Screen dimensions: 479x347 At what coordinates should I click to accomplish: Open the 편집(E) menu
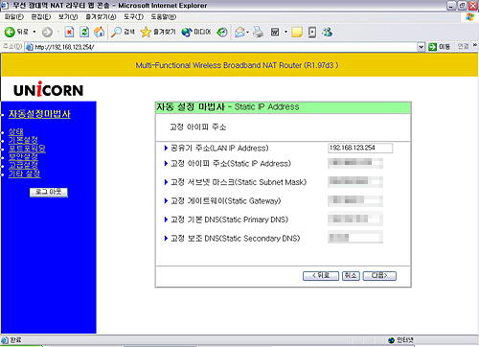pos(41,16)
